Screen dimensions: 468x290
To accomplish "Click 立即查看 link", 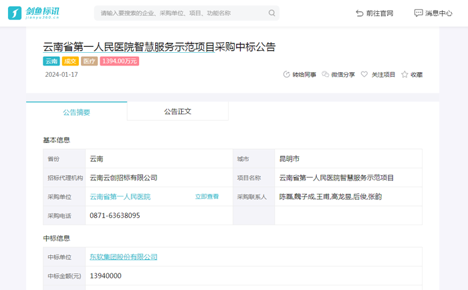I will [207, 196].
